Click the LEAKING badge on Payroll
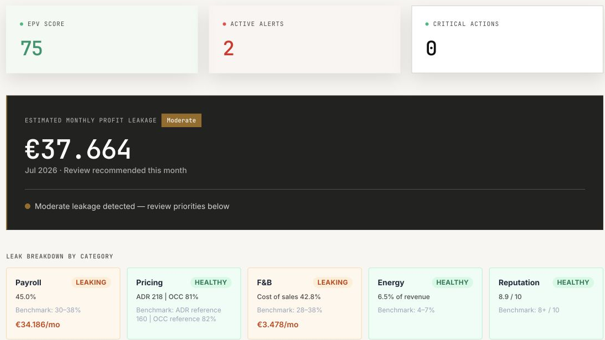 [x=91, y=283]
